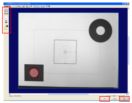Click the vertical scrollbar down arrow
The height and width of the screenshot is (103, 132).
128,92
